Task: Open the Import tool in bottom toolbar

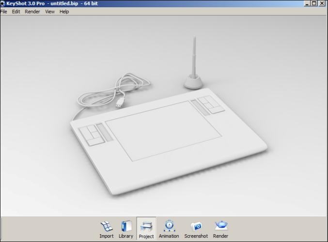Action: tap(107, 229)
